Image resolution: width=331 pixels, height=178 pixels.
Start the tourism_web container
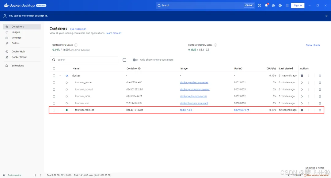[302, 103]
